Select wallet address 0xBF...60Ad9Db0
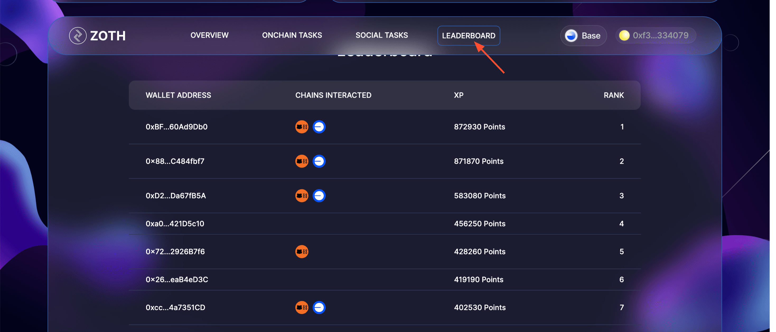This screenshot has height=332, width=776. [176, 127]
